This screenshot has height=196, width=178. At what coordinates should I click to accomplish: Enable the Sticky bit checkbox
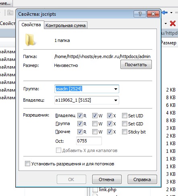[124, 132]
